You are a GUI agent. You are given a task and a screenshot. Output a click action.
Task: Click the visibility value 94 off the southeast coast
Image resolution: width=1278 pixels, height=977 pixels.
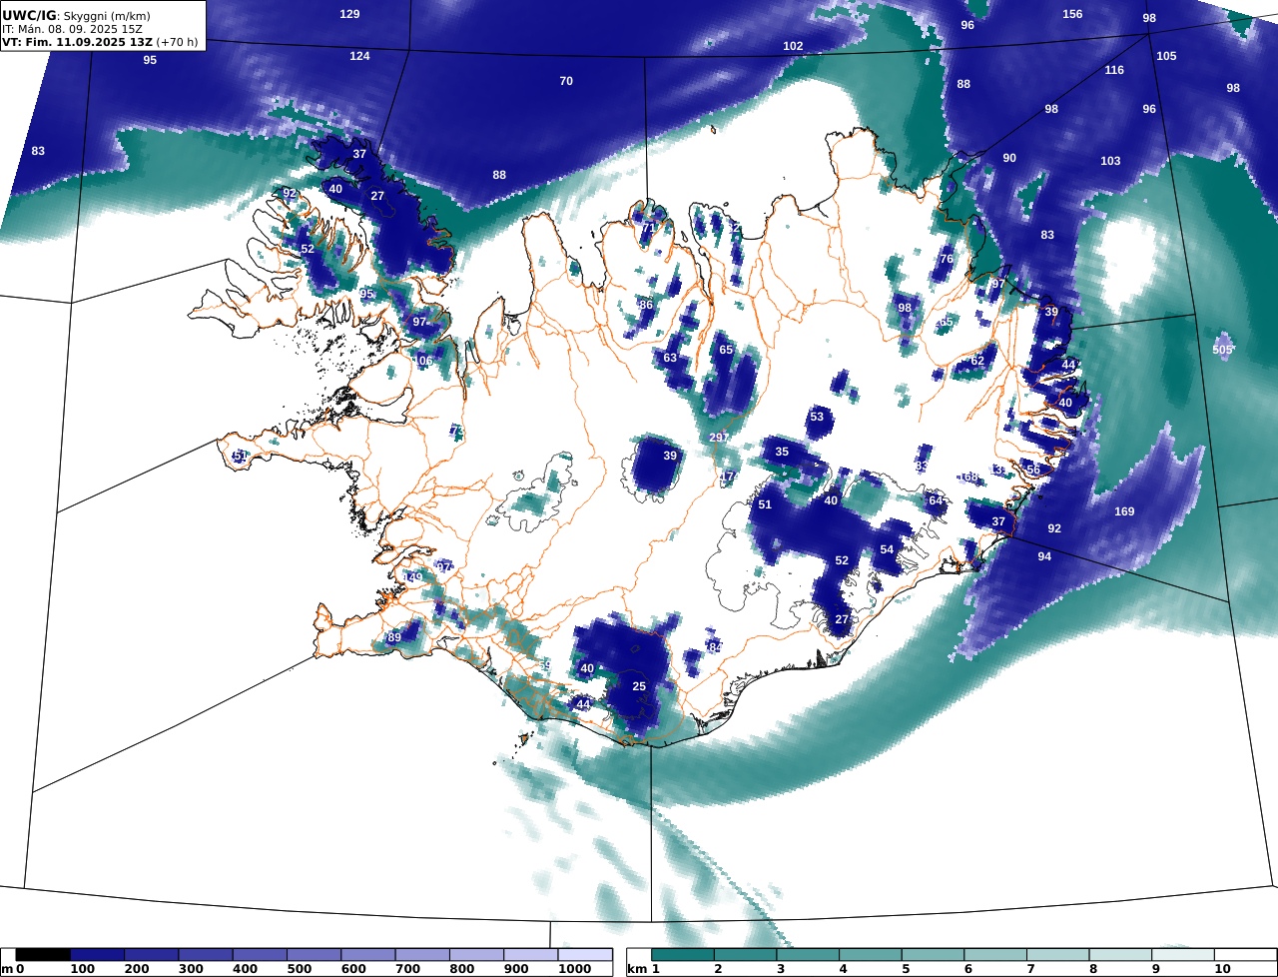(x=1044, y=556)
